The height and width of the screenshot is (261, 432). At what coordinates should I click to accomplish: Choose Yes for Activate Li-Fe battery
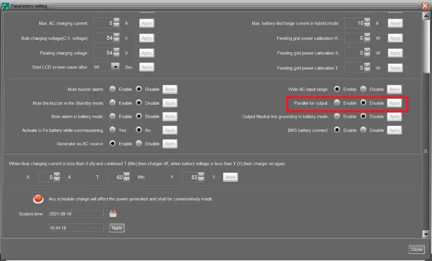pyautogui.click(x=112, y=130)
